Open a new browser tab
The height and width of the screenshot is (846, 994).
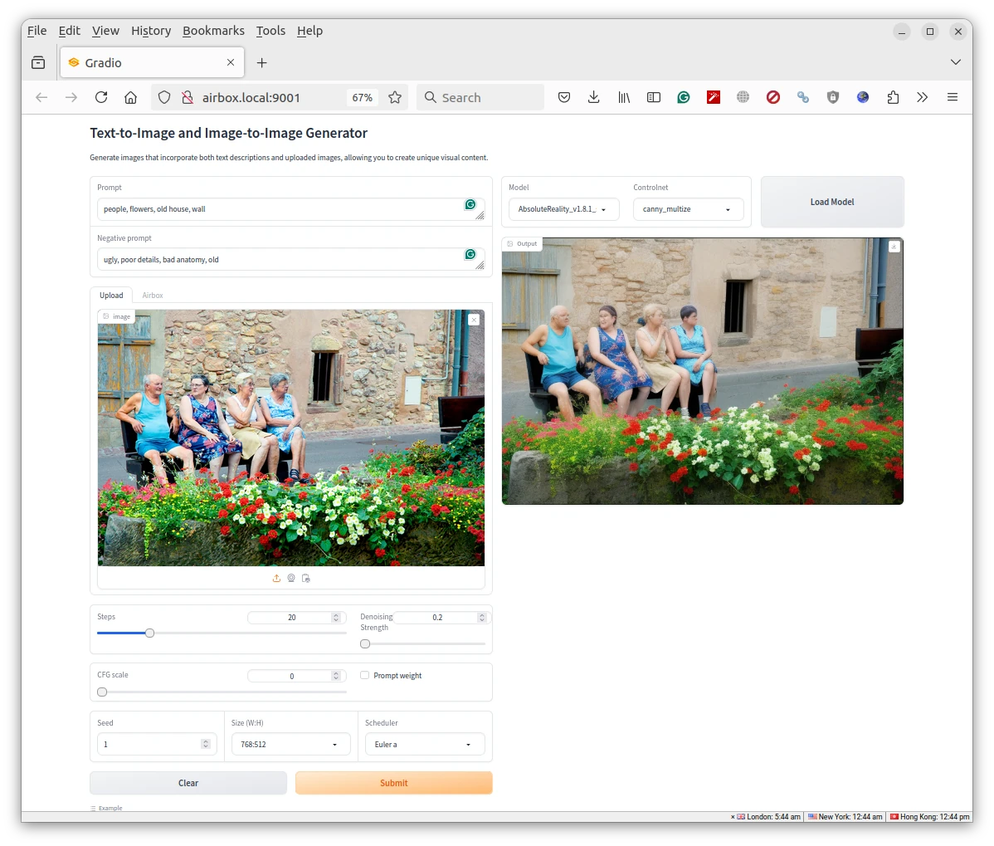pos(262,63)
